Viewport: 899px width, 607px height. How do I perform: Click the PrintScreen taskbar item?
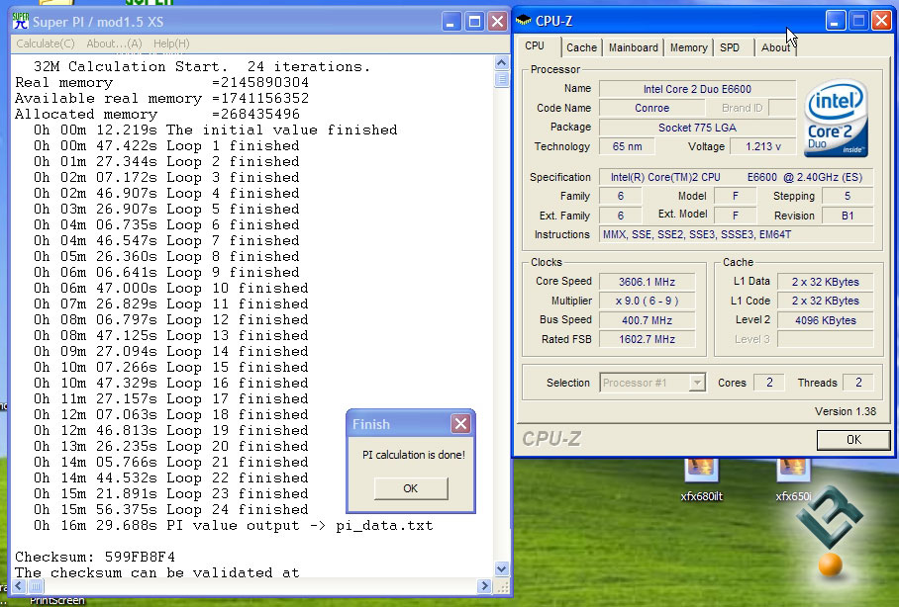(56, 601)
